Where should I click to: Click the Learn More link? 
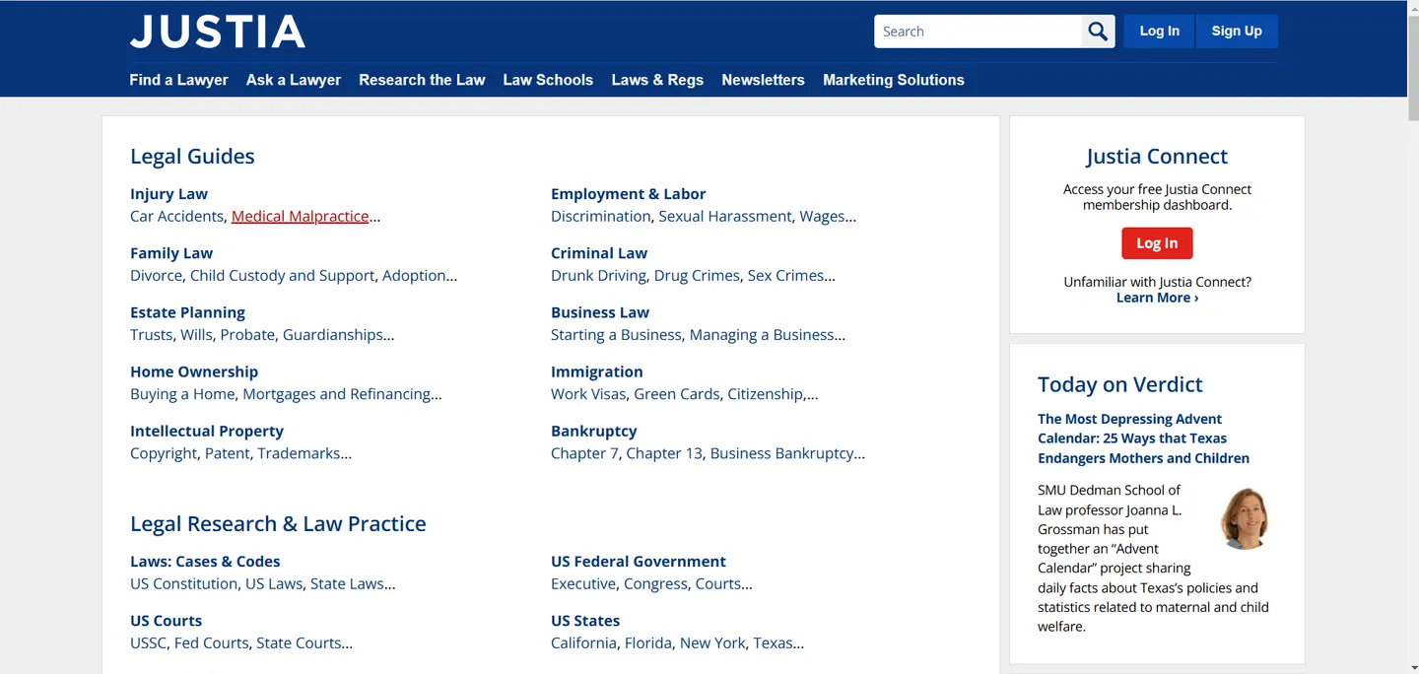point(1157,298)
